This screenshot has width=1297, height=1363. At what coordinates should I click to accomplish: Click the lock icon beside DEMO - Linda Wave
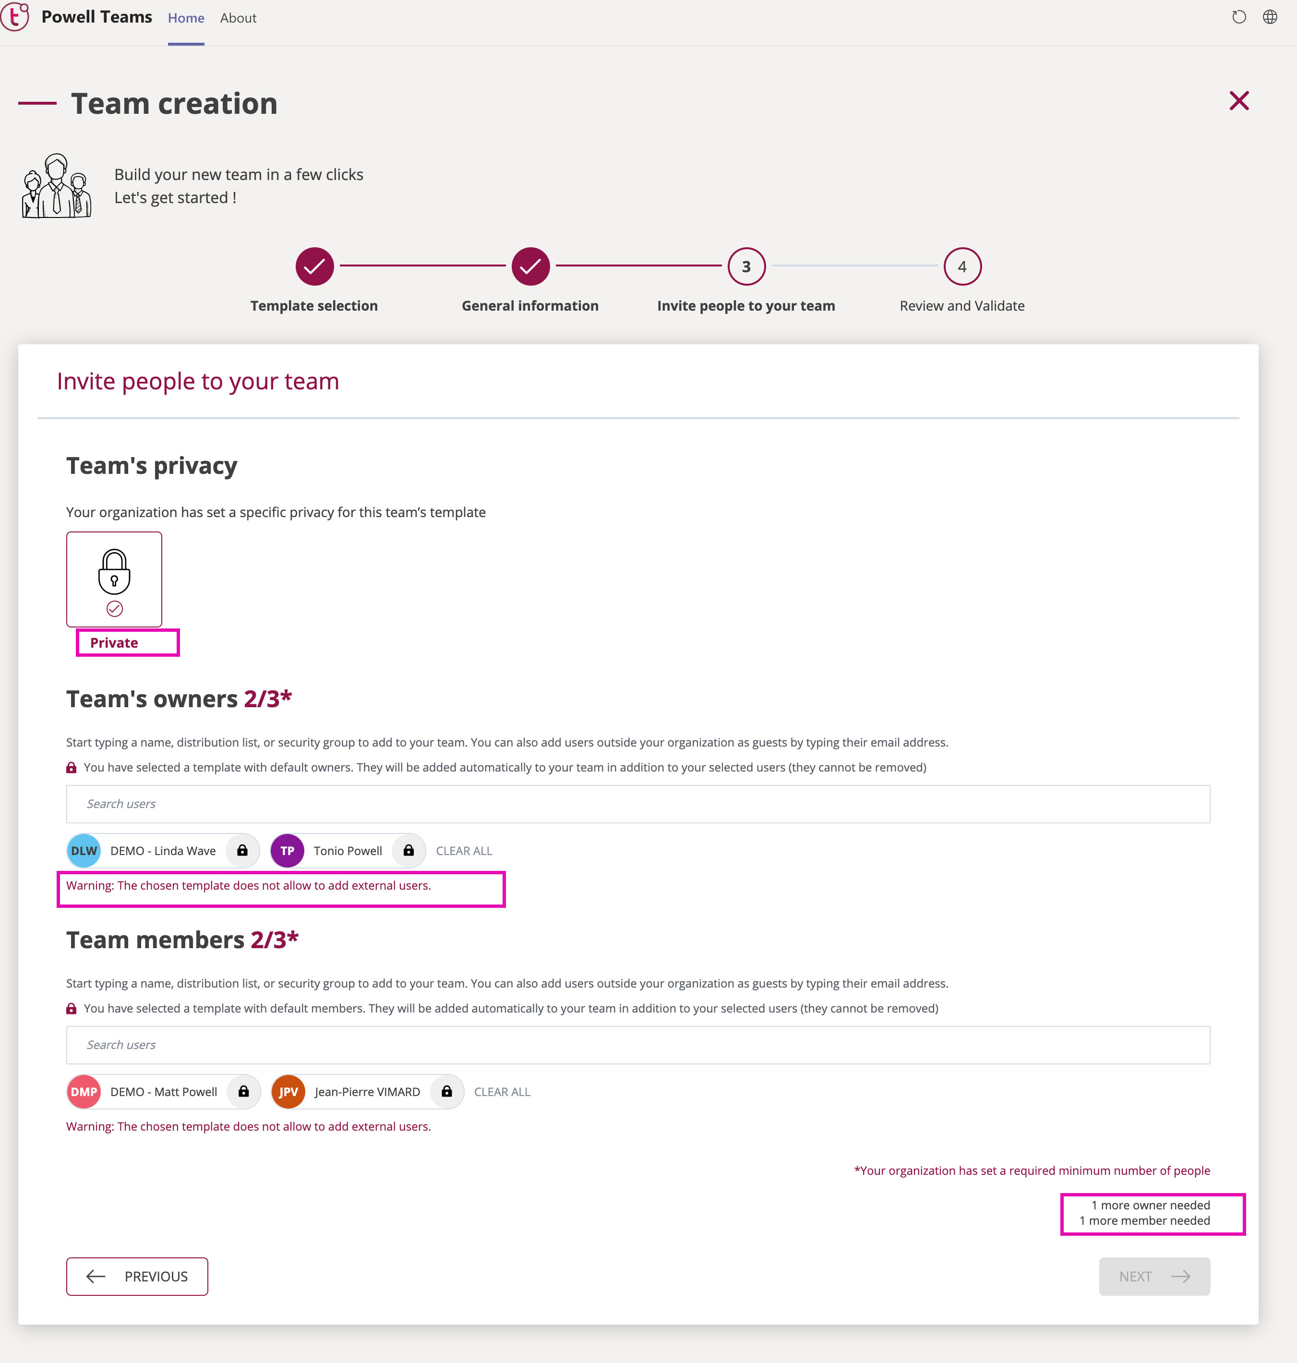click(242, 851)
